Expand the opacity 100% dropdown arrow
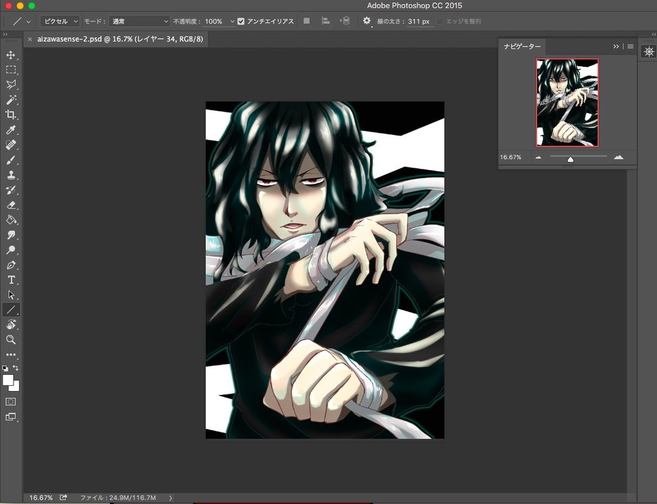Image resolution: width=657 pixels, height=504 pixels. (232, 21)
